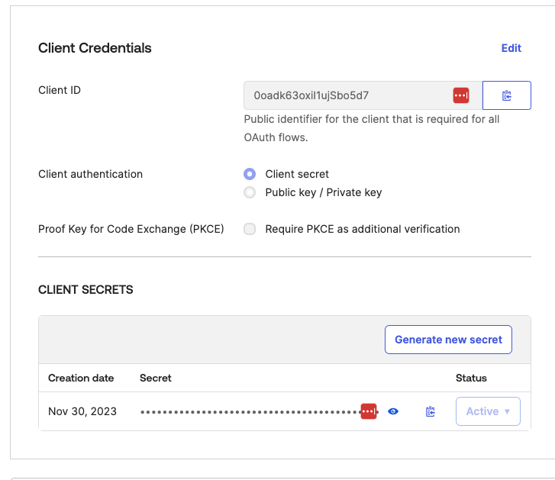
Task: Copy the client secret to clipboard
Action: click(x=431, y=411)
